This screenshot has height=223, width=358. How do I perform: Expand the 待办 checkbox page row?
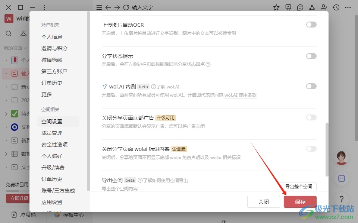6,114
